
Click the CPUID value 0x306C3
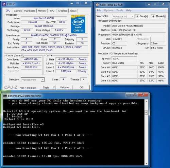click(119, 48)
